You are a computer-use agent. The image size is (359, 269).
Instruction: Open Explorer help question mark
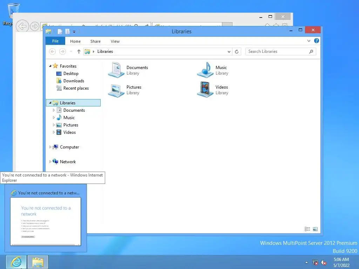click(x=317, y=41)
